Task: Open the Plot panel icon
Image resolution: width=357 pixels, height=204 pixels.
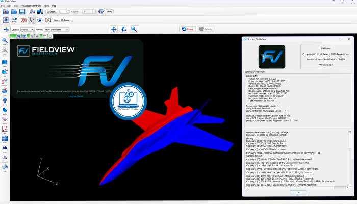Action: pos(4,130)
